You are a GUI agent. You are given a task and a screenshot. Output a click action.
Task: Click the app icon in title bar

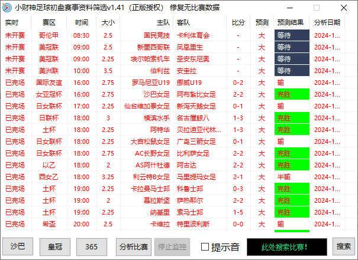(7, 8)
